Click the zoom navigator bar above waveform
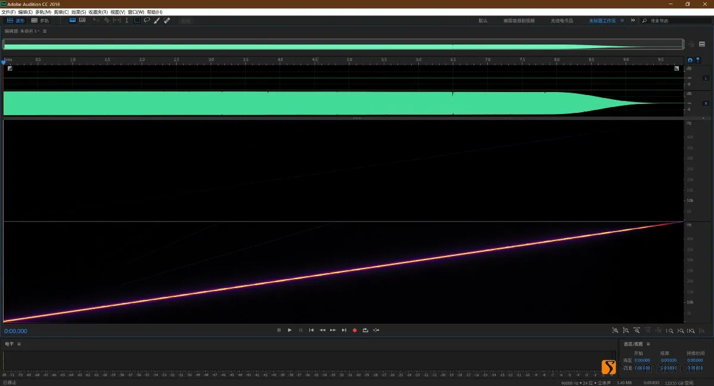The image size is (714, 386). (x=343, y=45)
